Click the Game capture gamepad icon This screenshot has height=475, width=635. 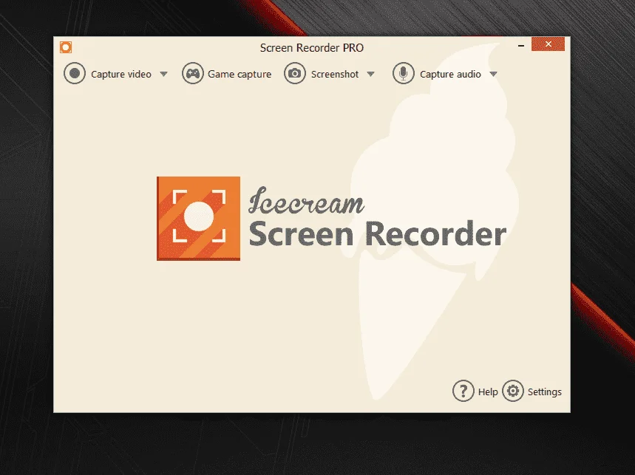click(x=193, y=73)
